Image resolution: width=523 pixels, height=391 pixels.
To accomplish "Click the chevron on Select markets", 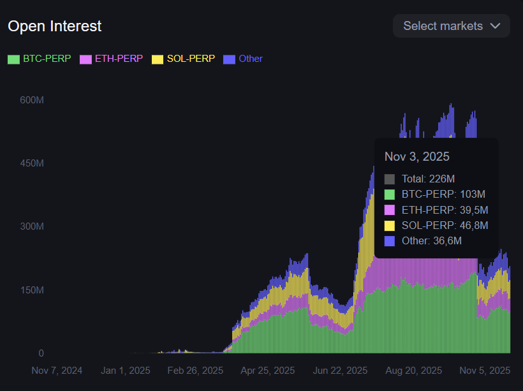I will click(x=496, y=26).
